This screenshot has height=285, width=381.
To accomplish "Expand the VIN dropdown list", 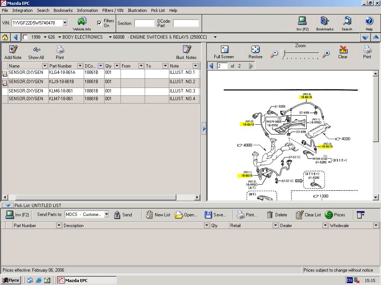I will [x=65, y=23].
